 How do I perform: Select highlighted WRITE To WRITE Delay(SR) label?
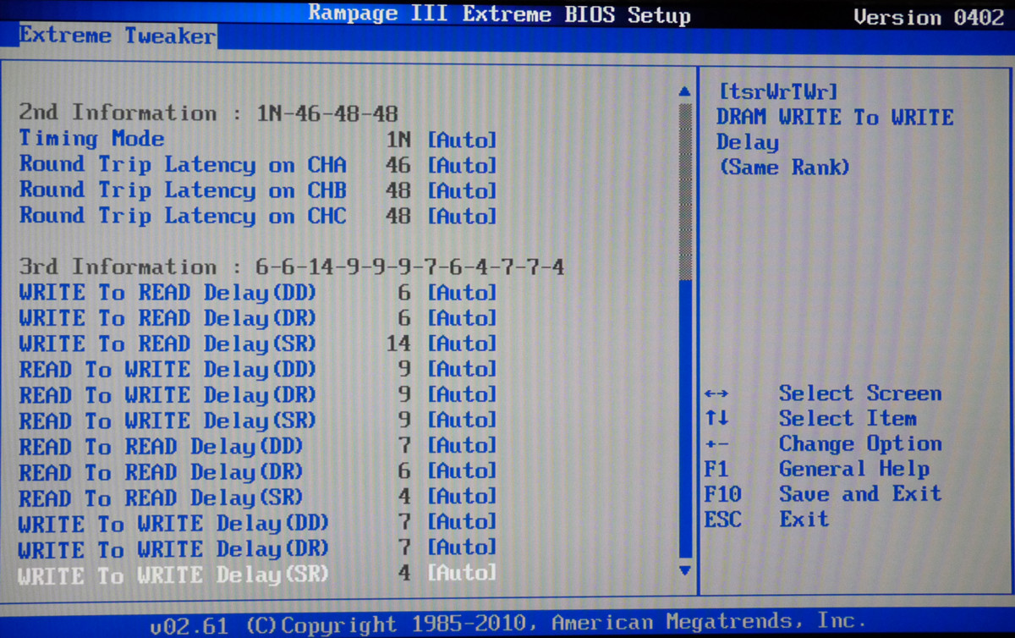173,575
